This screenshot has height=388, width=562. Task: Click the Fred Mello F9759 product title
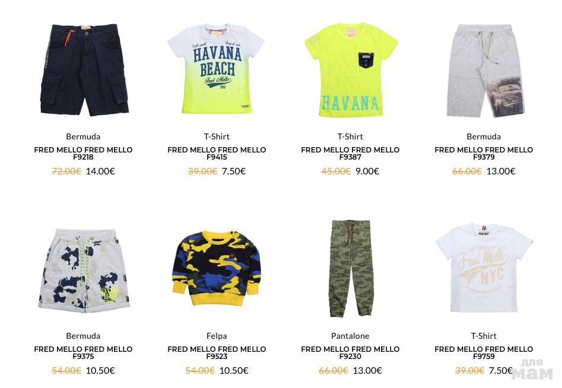(484, 352)
